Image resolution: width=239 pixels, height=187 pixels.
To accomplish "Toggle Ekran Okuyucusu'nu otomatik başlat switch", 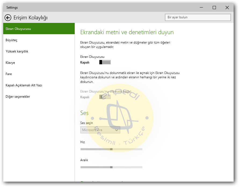I will coord(105,97).
